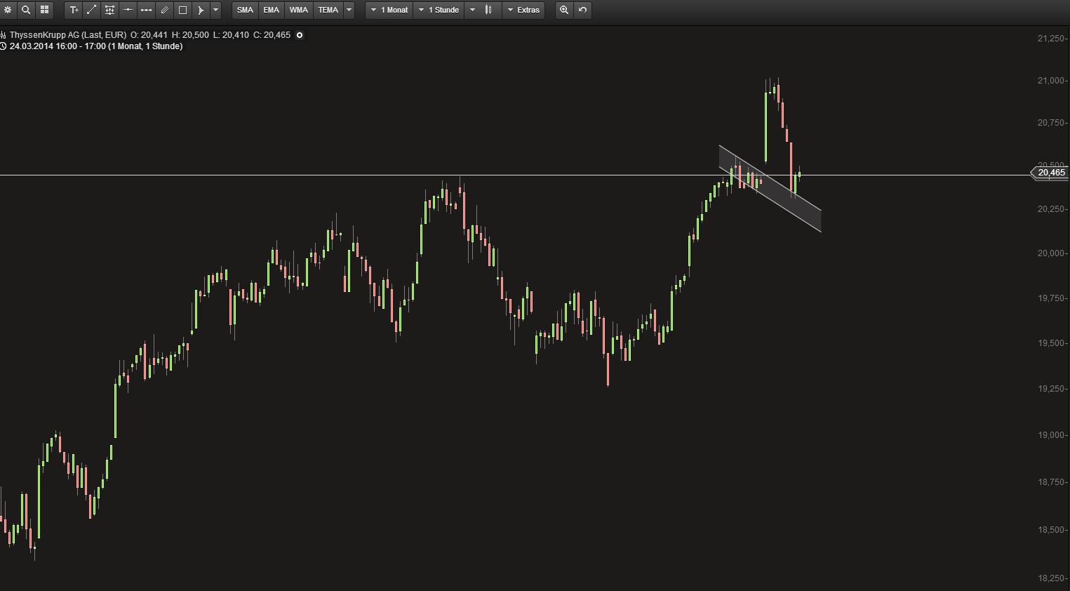Click the 19,500 price axis label
Viewport: 1070px width, 591px height.
[x=1052, y=343]
